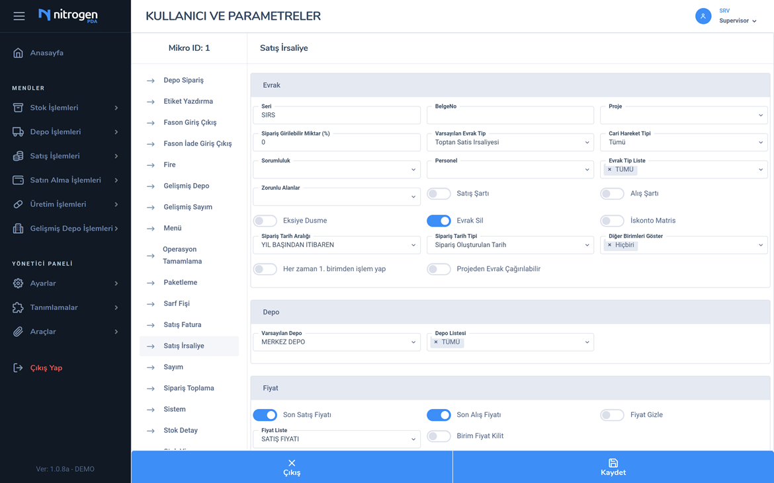
Task: Click the Kaydet button
Action: (x=613, y=466)
